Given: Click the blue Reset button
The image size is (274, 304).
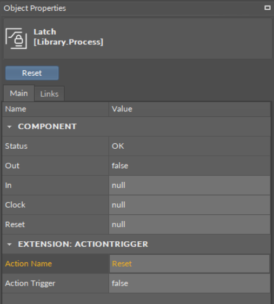Looking at the screenshot, I should [x=32, y=73].
